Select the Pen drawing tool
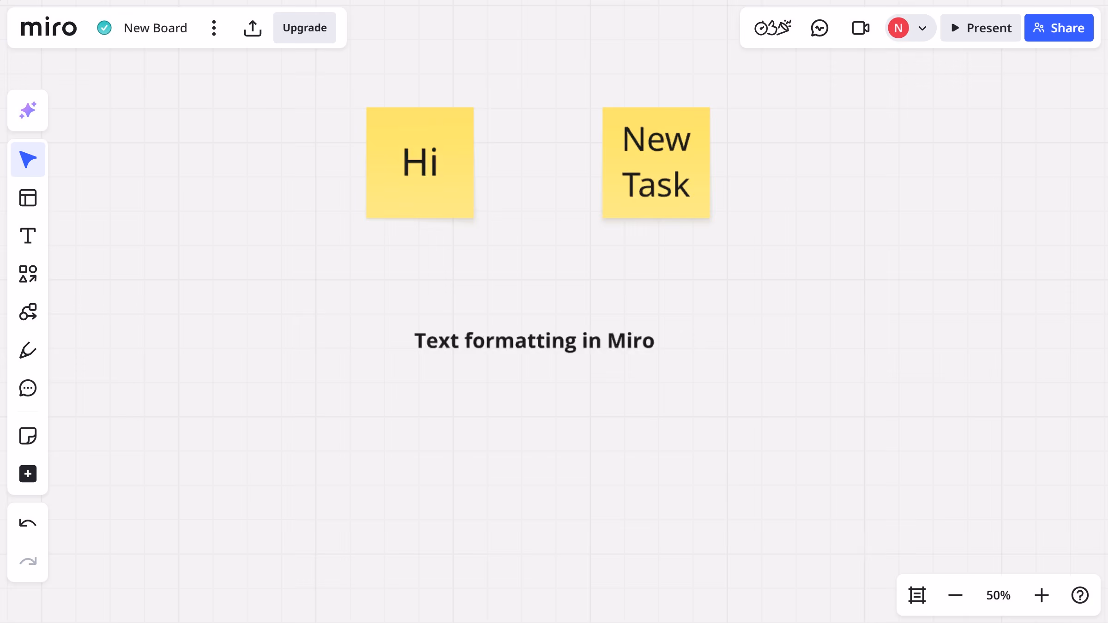Viewport: 1108px width, 623px height. [x=28, y=350]
